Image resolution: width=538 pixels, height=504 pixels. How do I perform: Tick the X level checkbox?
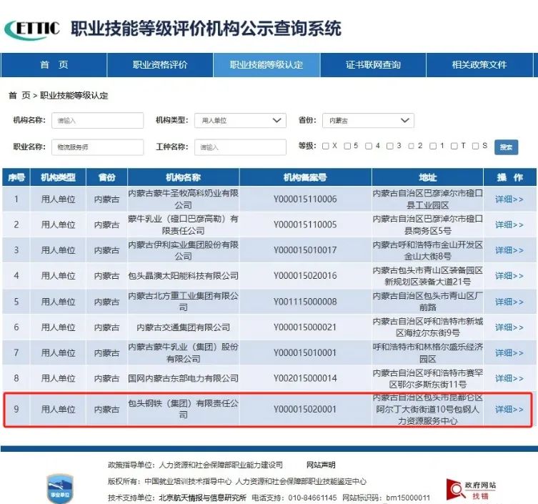click(x=326, y=146)
